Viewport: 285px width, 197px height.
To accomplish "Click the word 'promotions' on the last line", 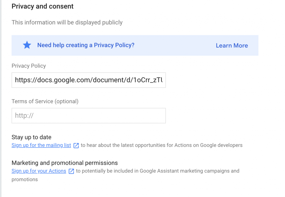I will (x=24, y=179).
